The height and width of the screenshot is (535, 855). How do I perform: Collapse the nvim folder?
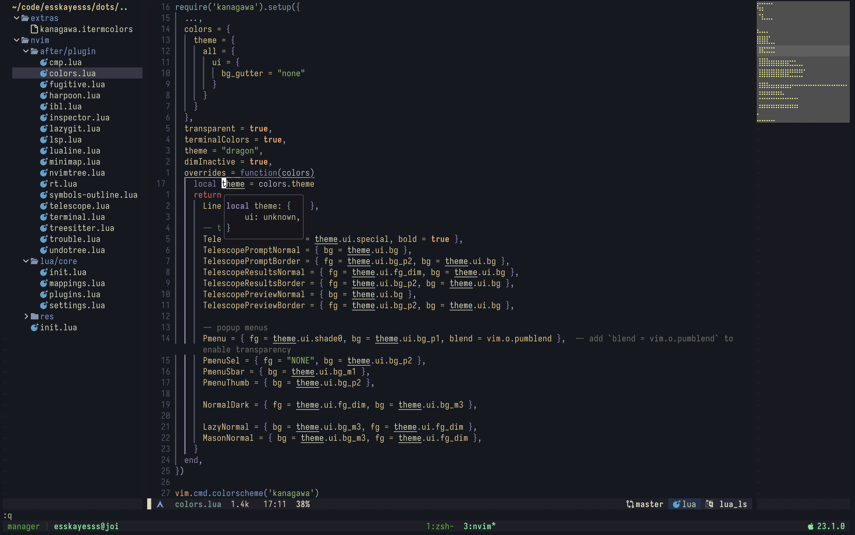coord(16,40)
